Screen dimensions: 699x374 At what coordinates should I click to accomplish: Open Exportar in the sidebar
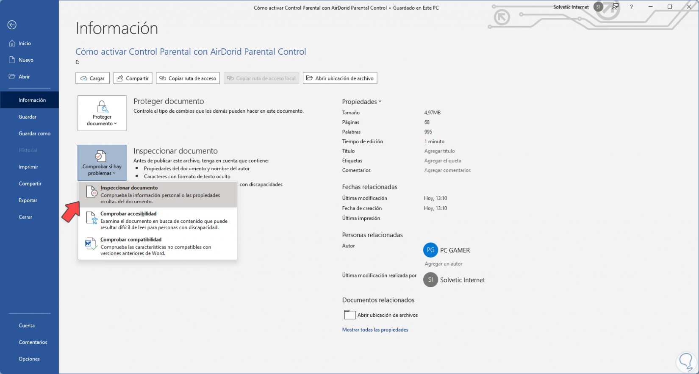(30, 200)
